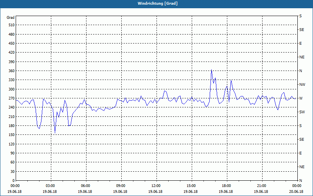313x196 pixels.
Task: Click the 90 value on the y-axis
Action: pyautogui.click(x=13, y=153)
